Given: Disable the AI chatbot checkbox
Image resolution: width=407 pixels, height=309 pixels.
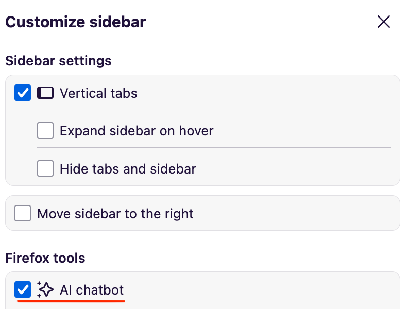Looking at the screenshot, I should pyautogui.click(x=23, y=289).
